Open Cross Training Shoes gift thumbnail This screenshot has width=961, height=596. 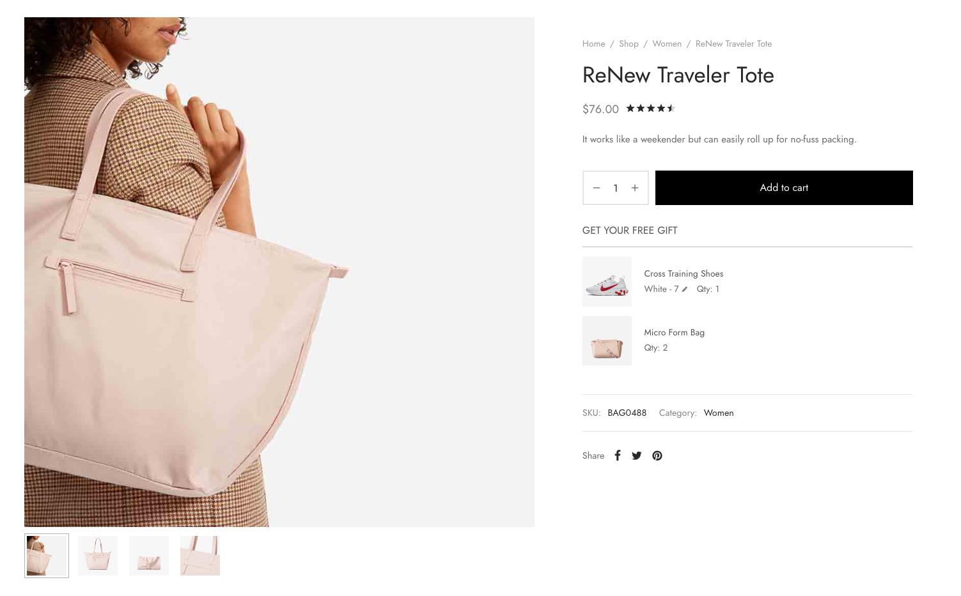point(607,282)
